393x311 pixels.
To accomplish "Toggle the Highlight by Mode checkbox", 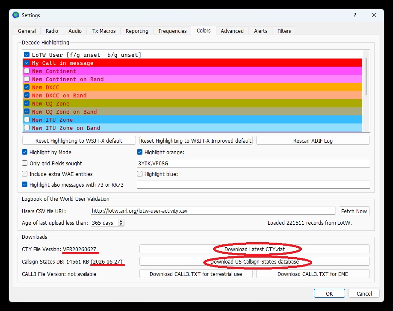I will point(24,152).
